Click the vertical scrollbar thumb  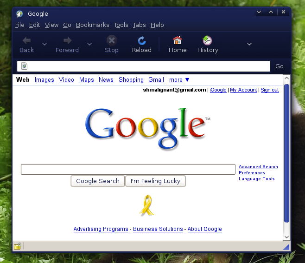286,153
